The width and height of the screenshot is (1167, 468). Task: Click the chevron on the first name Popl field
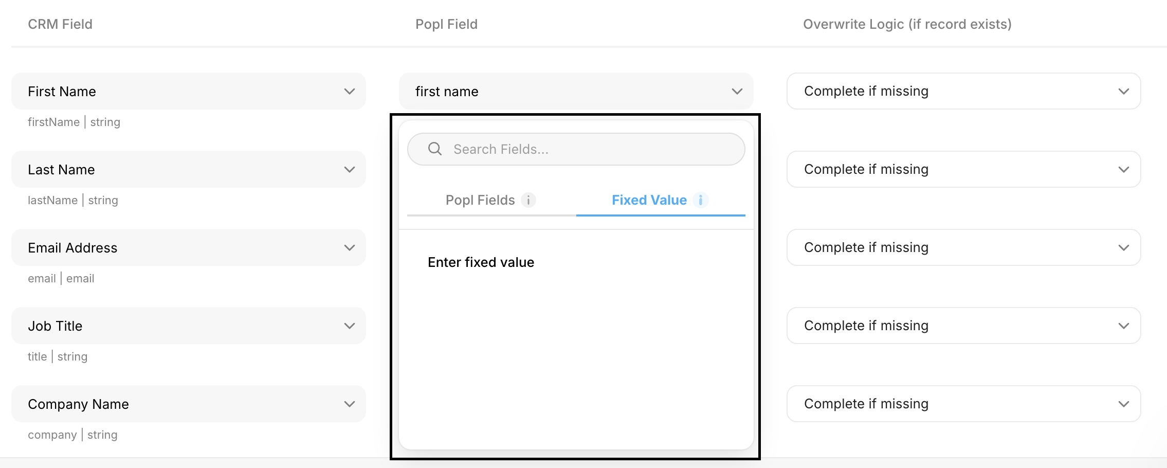[737, 92]
